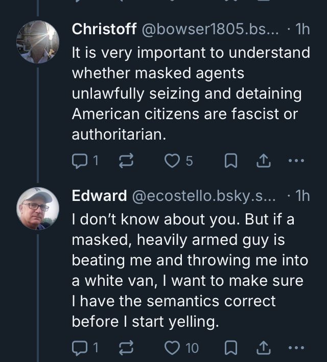
Task: Like Edward's post with 10 likes
Action: pos(172,348)
